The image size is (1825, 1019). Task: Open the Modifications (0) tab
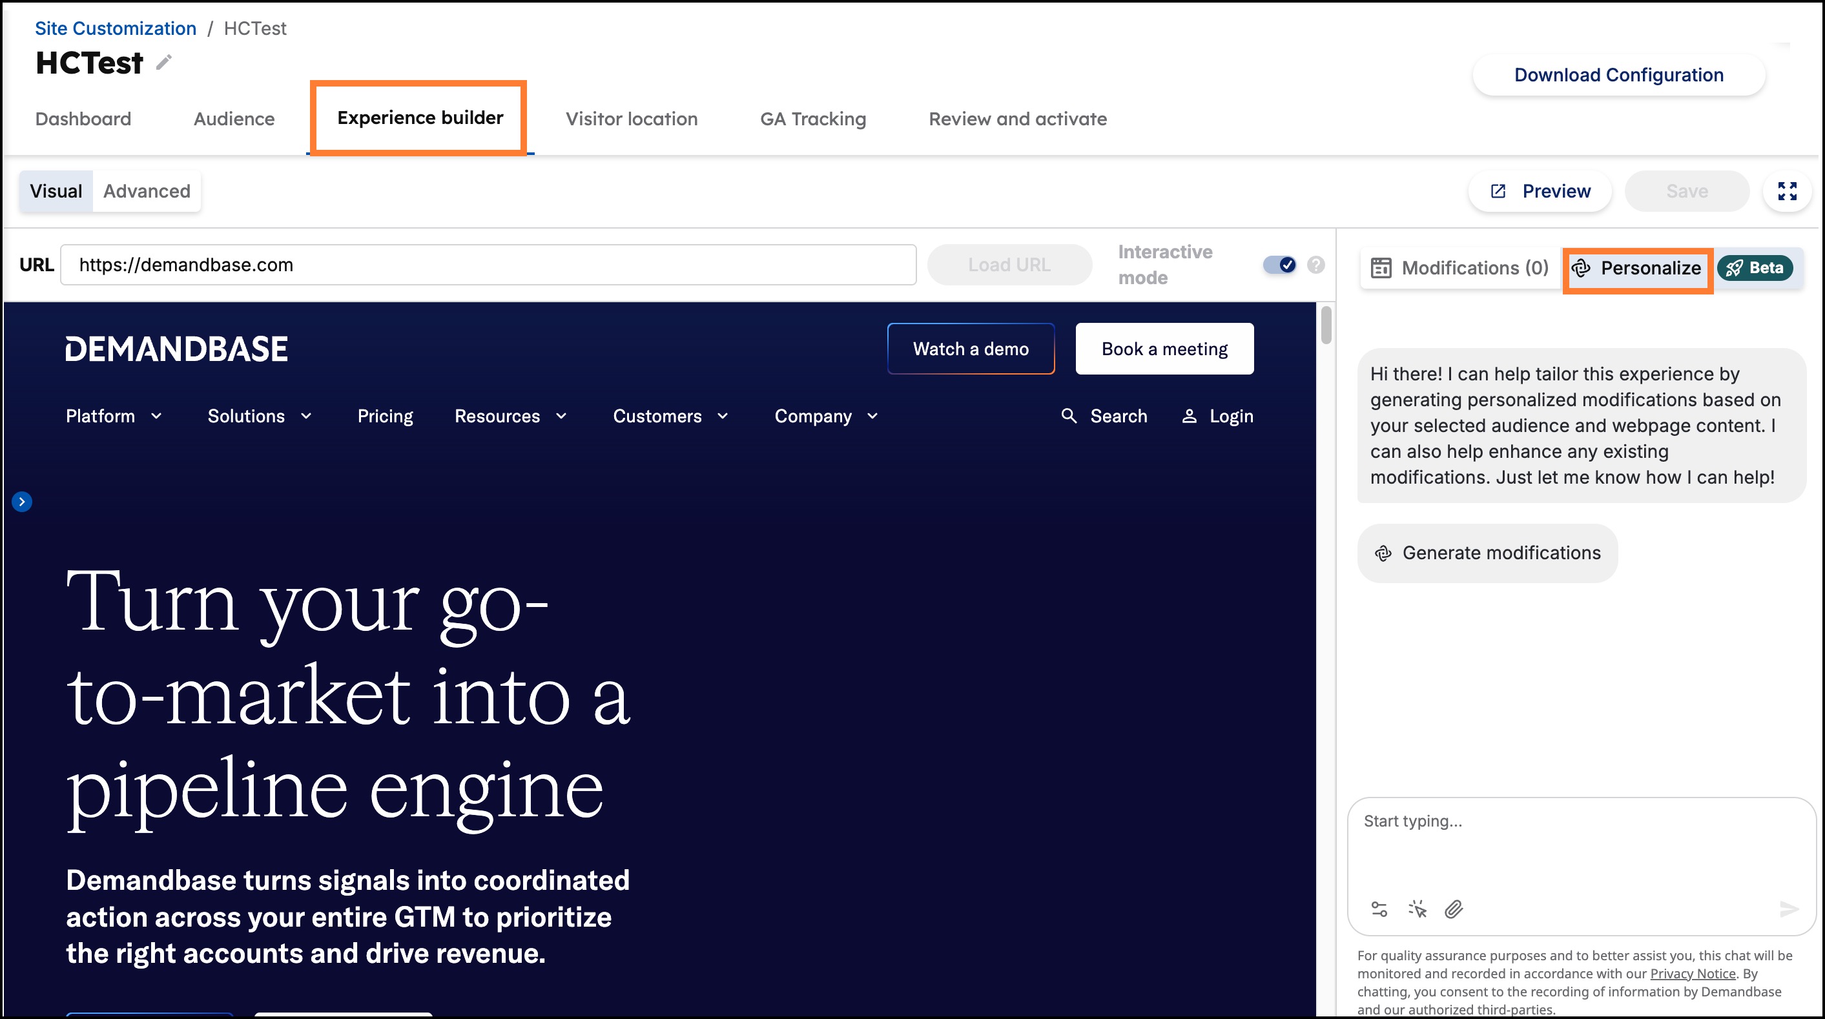[1461, 268]
